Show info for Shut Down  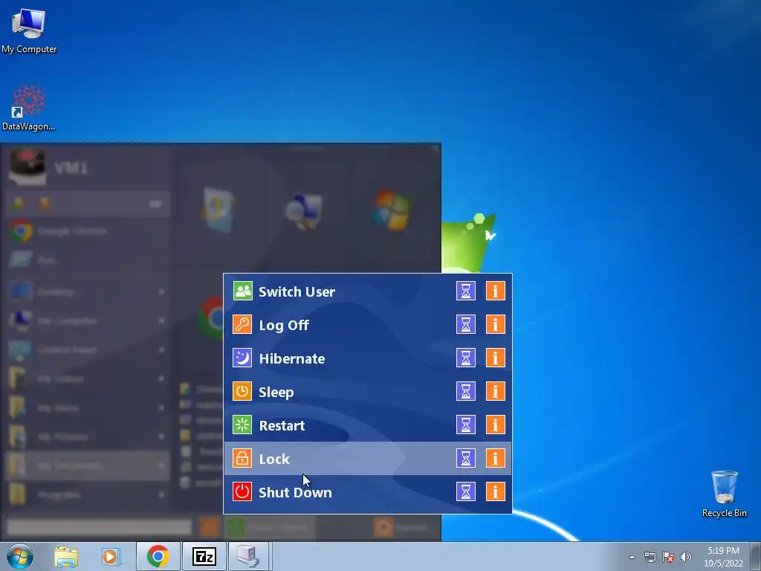[496, 492]
